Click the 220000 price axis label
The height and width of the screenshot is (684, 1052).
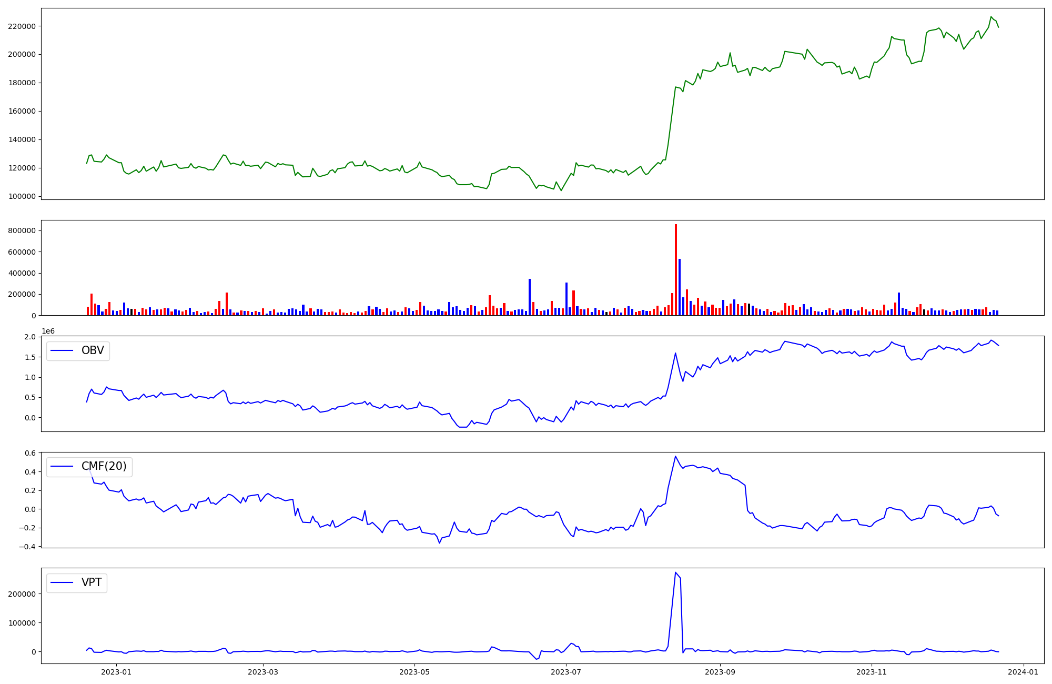22,26
